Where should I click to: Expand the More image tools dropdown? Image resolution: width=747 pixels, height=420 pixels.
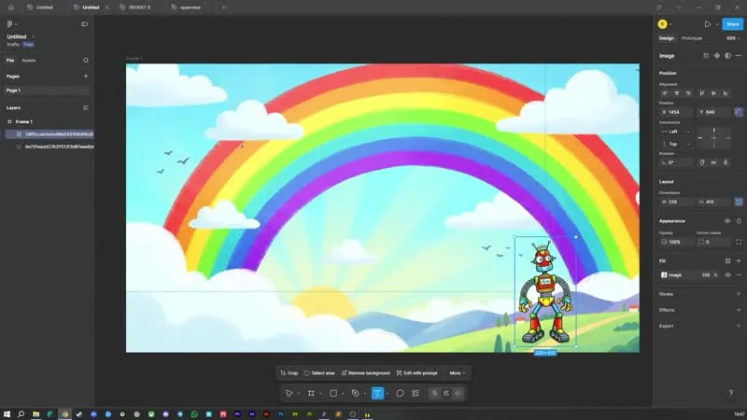click(457, 372)
